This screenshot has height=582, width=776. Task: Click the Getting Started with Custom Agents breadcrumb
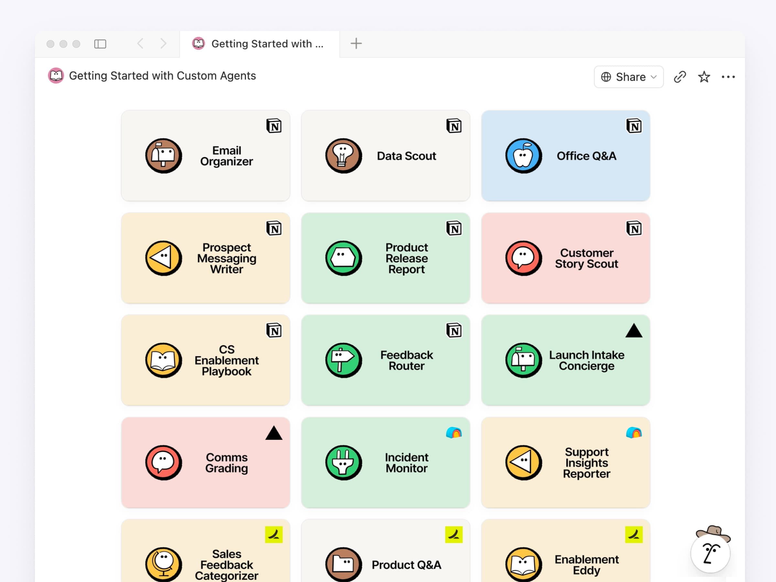152,76
